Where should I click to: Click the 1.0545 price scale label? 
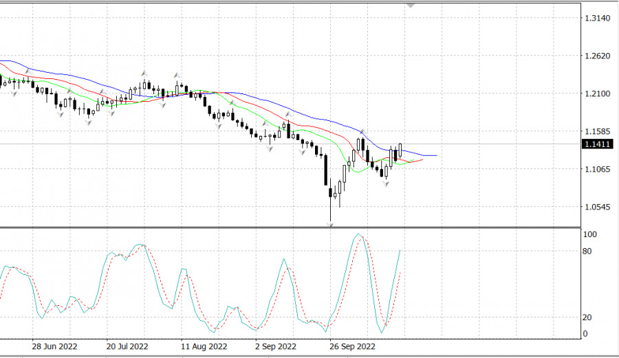click(x=596, y=207)
